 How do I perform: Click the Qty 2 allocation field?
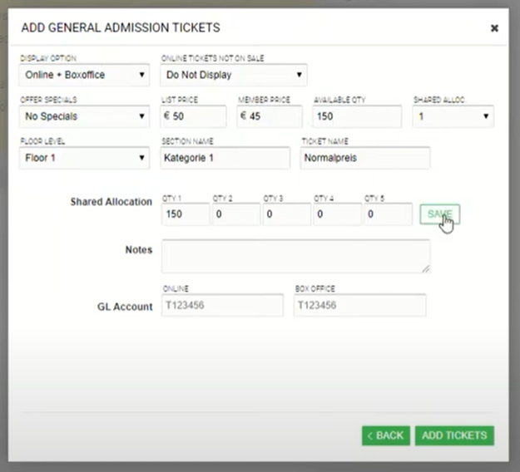click(236, 214)
